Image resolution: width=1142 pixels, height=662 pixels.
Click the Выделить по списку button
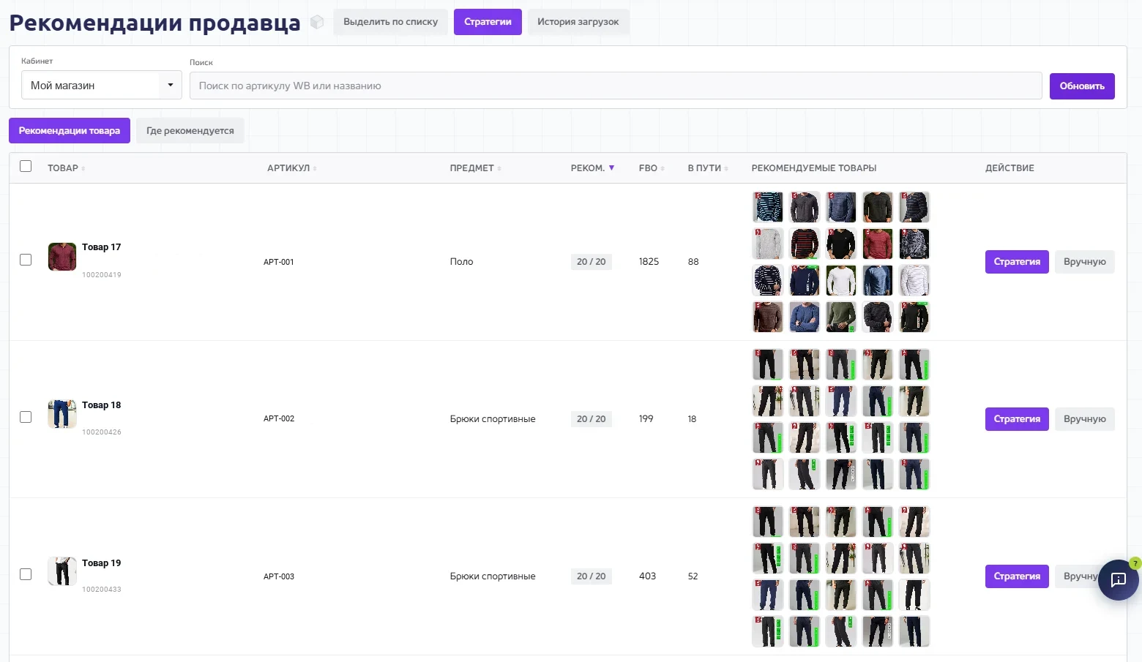coord(391,22)
